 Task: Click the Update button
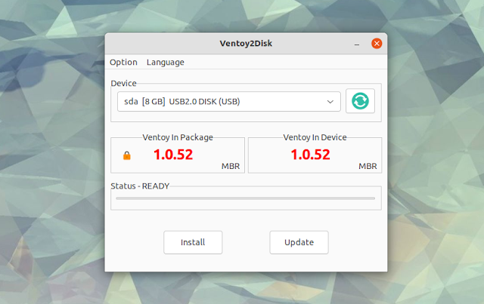(299, 242)
